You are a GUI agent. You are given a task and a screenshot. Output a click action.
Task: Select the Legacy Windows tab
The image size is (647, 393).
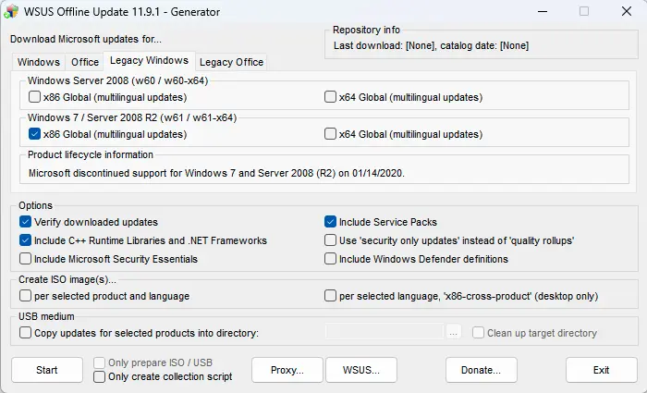click(x=149, y=61)
